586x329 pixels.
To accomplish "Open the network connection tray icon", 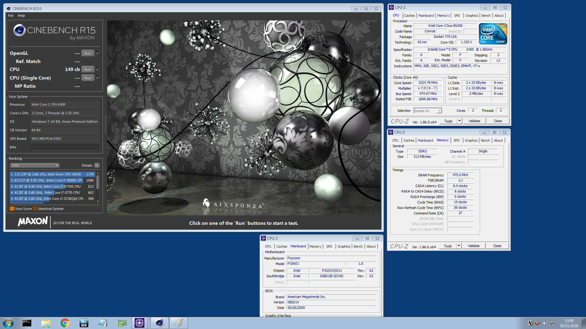I will click(x=552, y=323).
